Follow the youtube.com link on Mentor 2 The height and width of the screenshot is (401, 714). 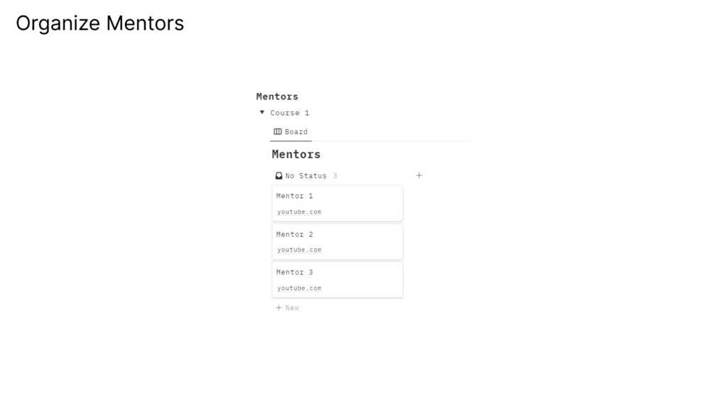pyautogui.click(x=299, y=250)
